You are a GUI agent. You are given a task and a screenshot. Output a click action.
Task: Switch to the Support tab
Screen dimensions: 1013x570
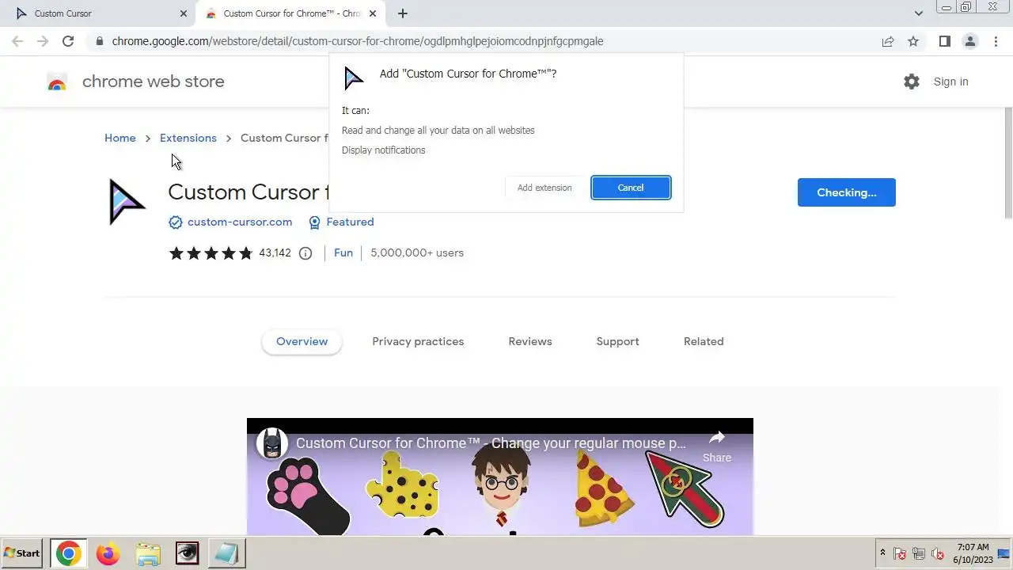[617, 342]
